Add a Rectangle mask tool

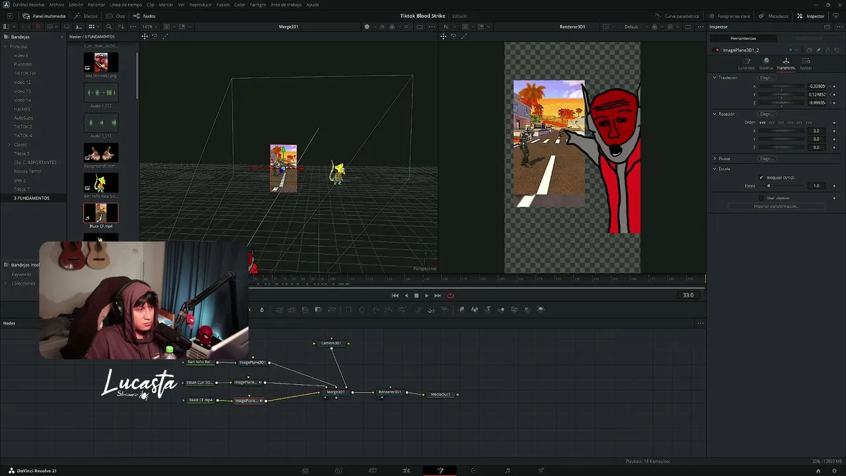tap(348, 309)
